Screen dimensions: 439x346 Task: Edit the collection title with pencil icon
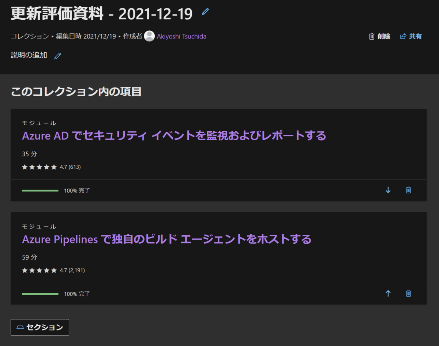(205, 12)
